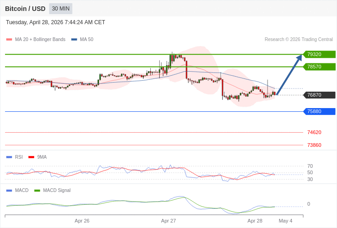The width and height of the screenshot is (337, 228).
Task: Click the Apr 28 date axis label
Action: click(255, 221)
